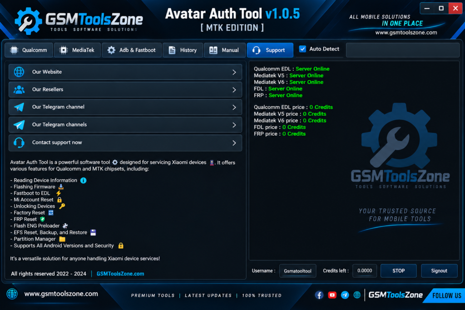Click the info icon beside Reading Device Information

(x=84, y=180)
